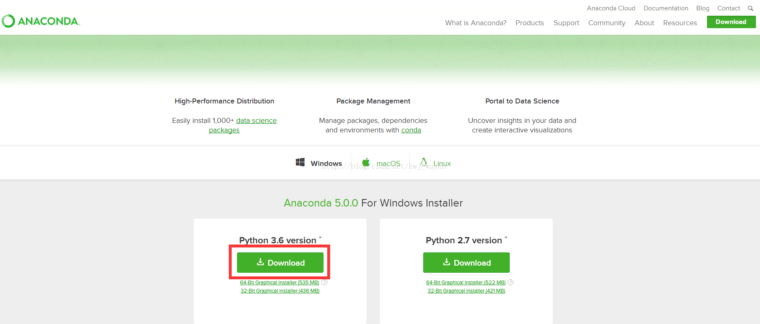Screen dimensions: 760x324
Task: Get 64-Bit Graphical Installer (522 MB)
Action: (466, 283)
